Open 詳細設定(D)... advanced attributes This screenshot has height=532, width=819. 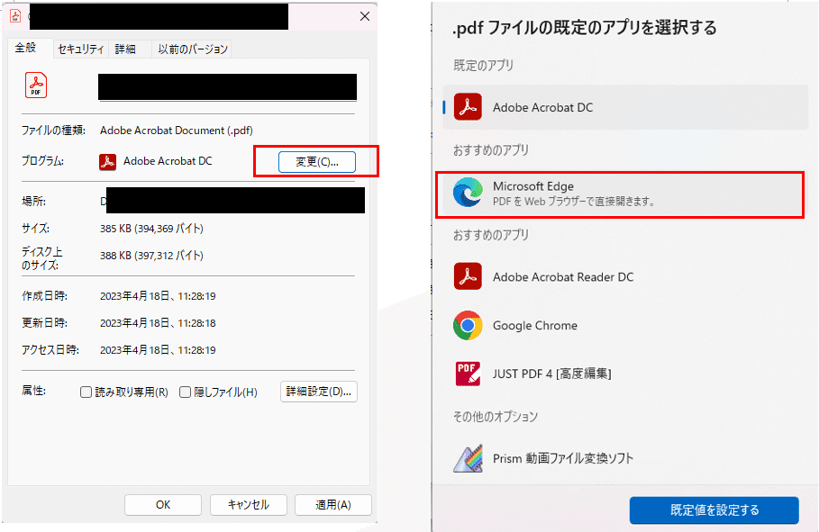pos(319,392)
